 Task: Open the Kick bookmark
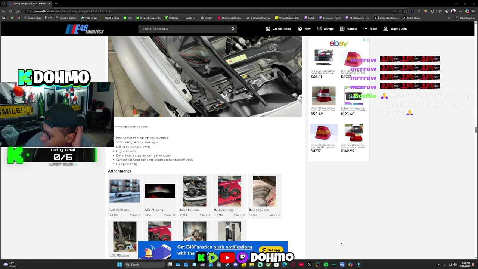click(x=128, y=18)
